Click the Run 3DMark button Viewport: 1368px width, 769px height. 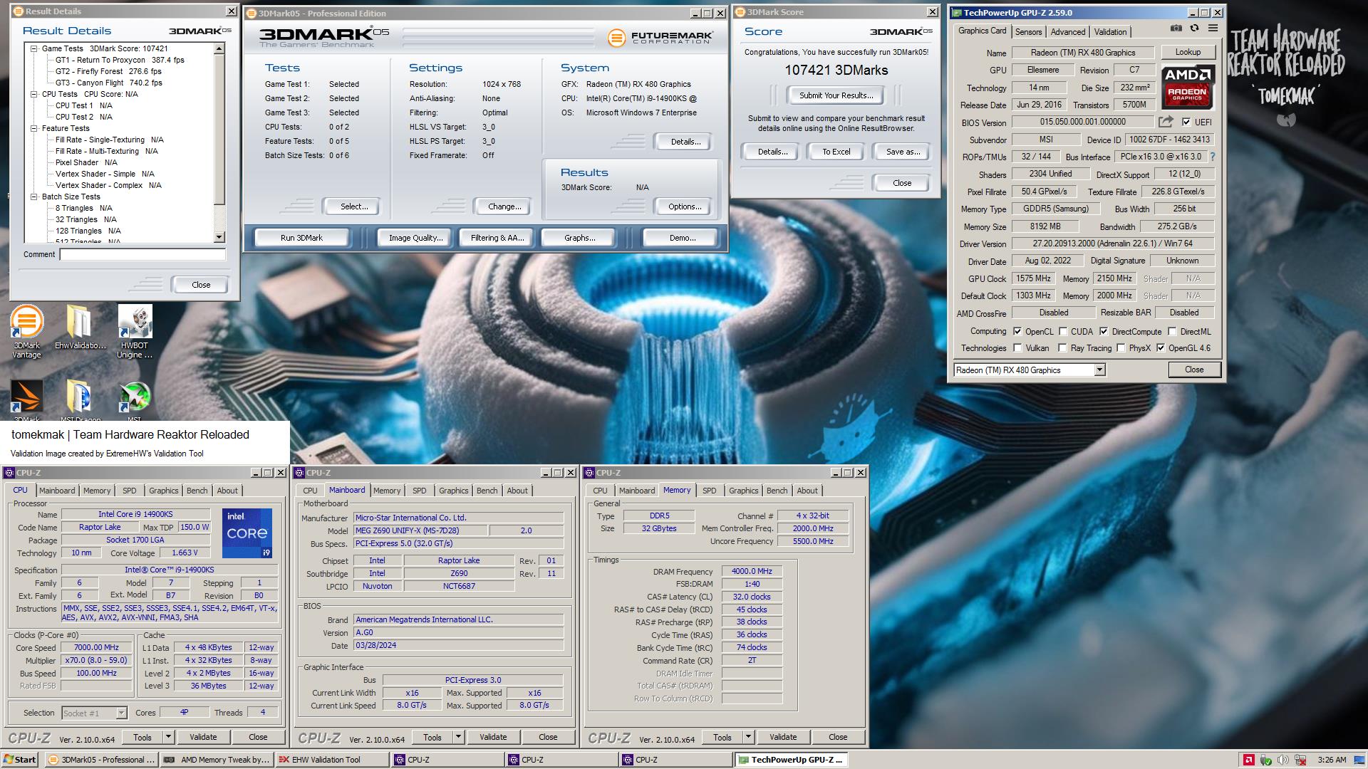pos(301,238)
